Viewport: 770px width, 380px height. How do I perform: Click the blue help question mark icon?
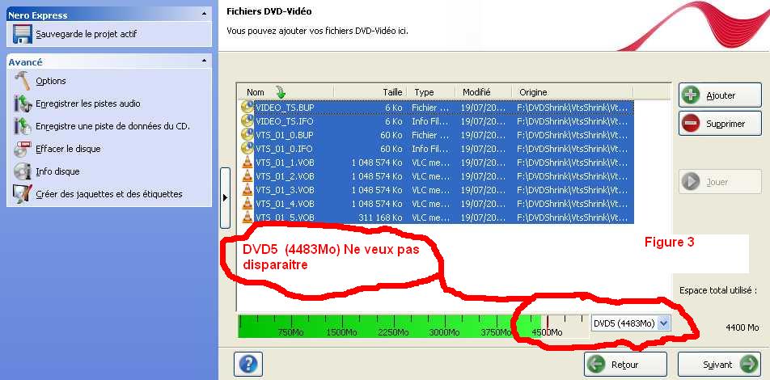click(x=247, y=364)
